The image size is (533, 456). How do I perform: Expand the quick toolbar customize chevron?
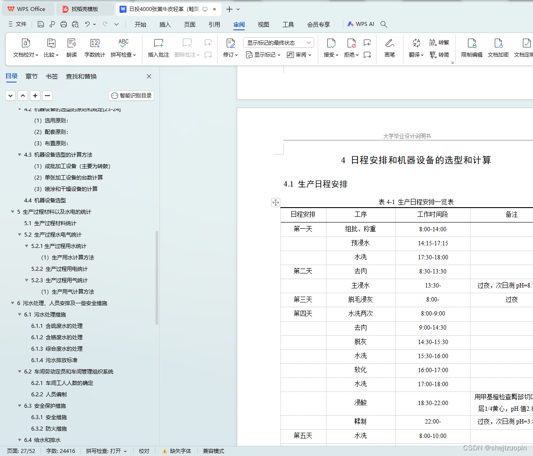tap(116, 24)
